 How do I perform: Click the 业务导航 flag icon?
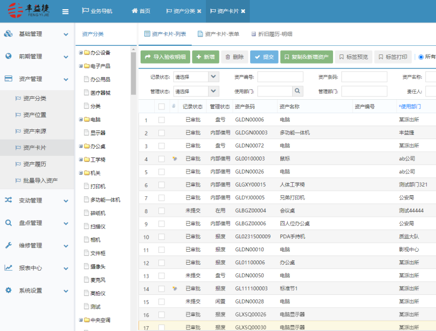click(85, 11)
